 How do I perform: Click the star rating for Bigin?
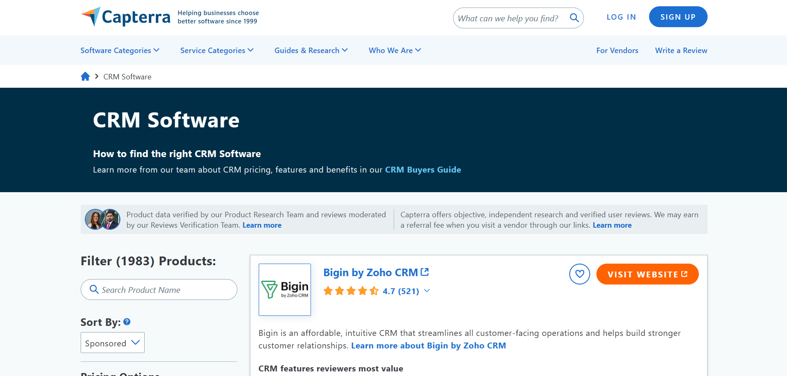point(351,291)
